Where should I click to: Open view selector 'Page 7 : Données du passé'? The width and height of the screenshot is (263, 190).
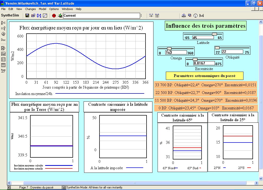click(x=37, y=188)
